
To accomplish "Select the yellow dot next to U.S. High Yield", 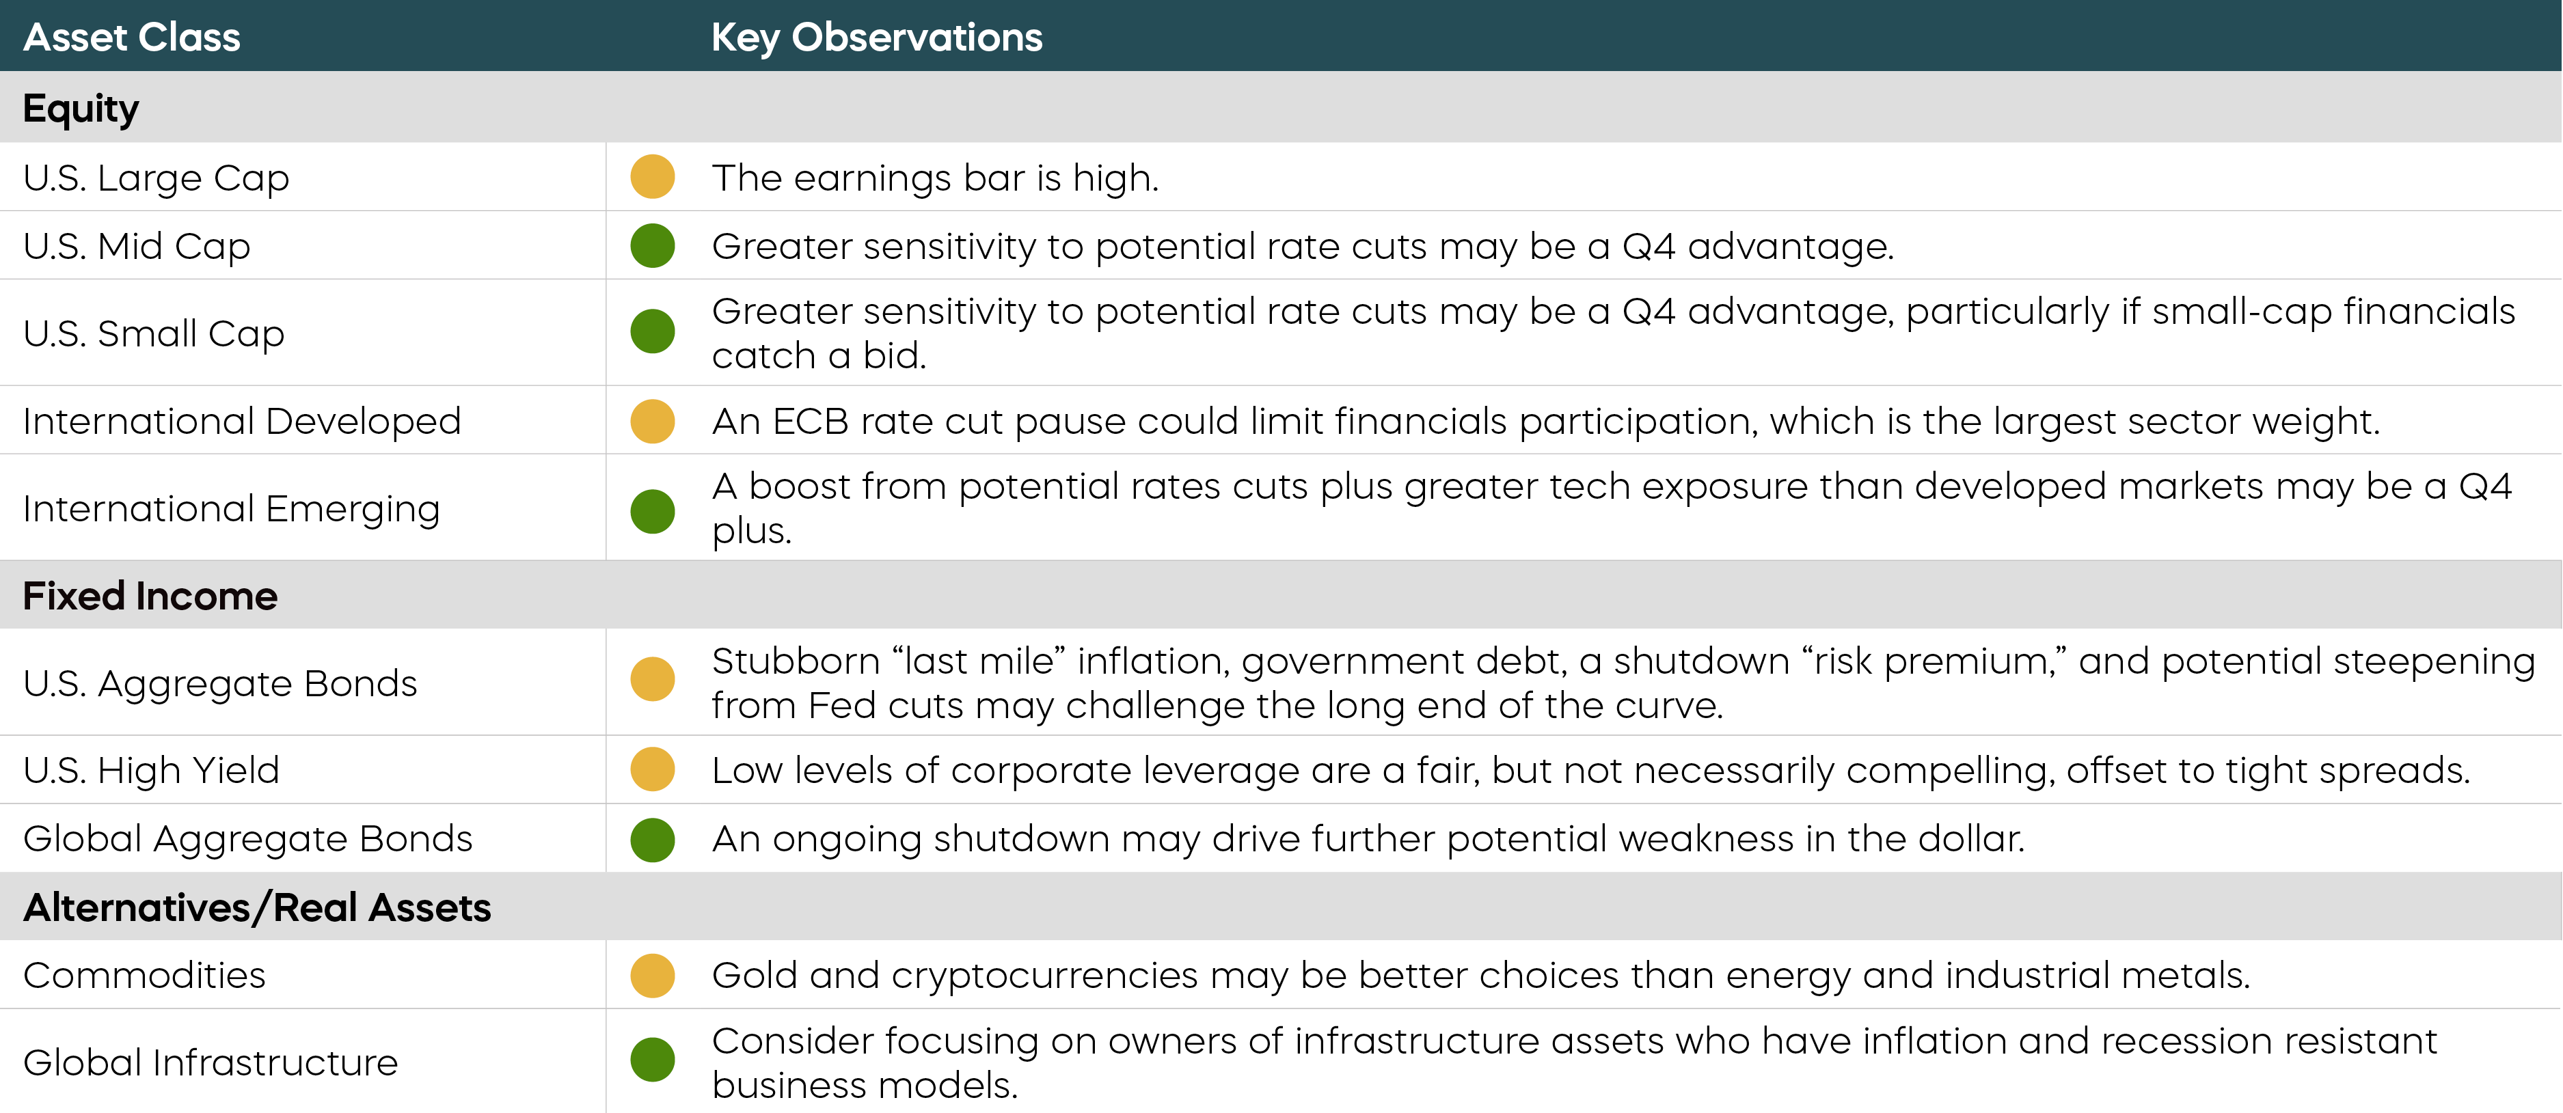I will (x=652, y=770).
